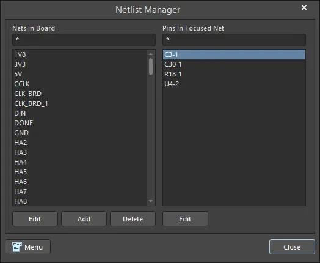The width and height of the screenshot is (320, 263).
Task: Focus the Pins In Focused Net filter field
Action: click(234, 40)
